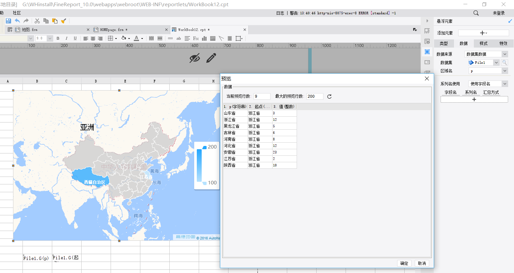Open the font size dropdown

coord(50,38)
